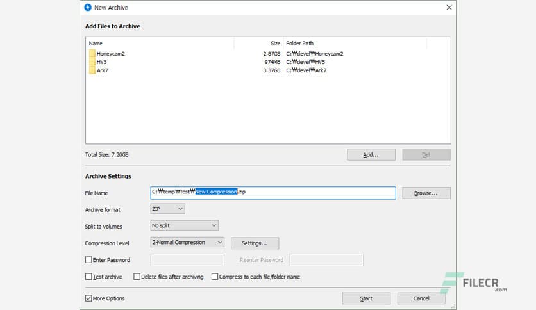This screenshot has height=310, width=536.
Task: Close the New Archive dialog
Action: click(449, 8)
